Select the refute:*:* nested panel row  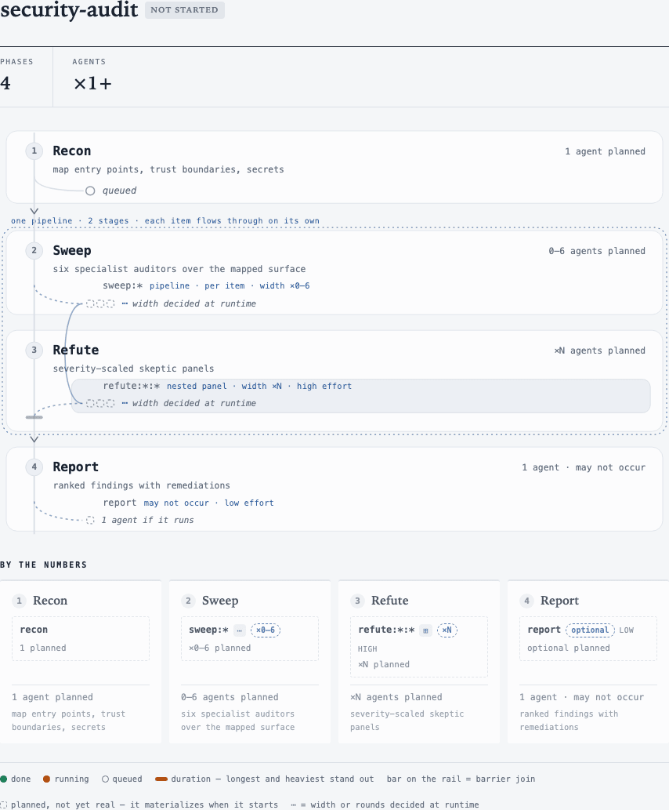[361, 396]
